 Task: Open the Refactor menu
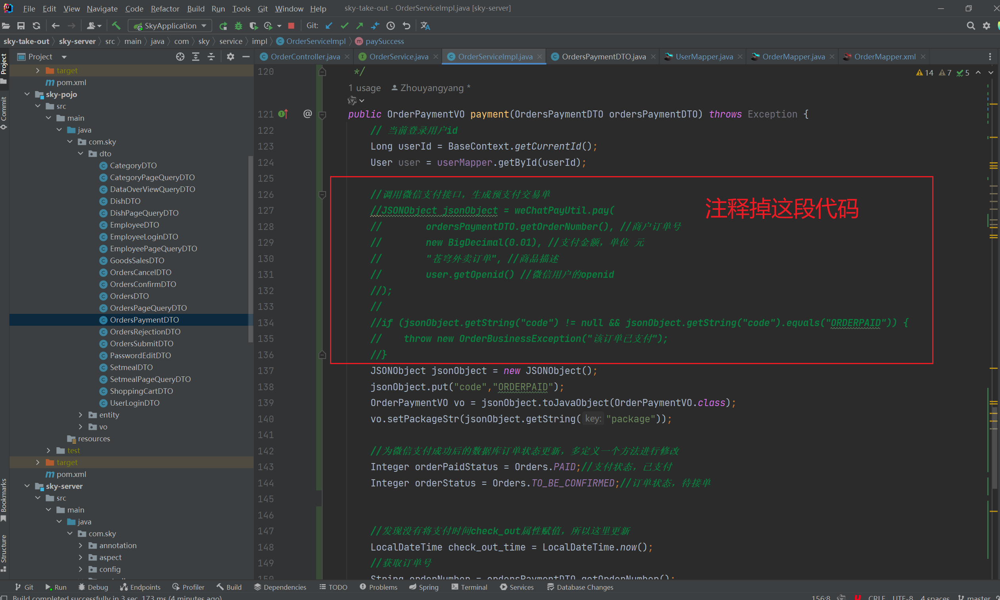tap(165, 8)
